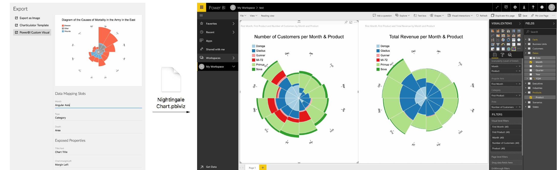This screenshot has width=559, height=170.
Task: Open the View menu
Action: (x=254, y=16)
